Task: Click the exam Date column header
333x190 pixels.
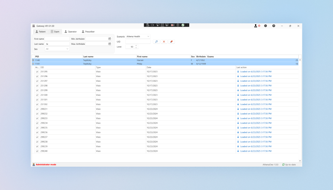Action: coord(191,67)
